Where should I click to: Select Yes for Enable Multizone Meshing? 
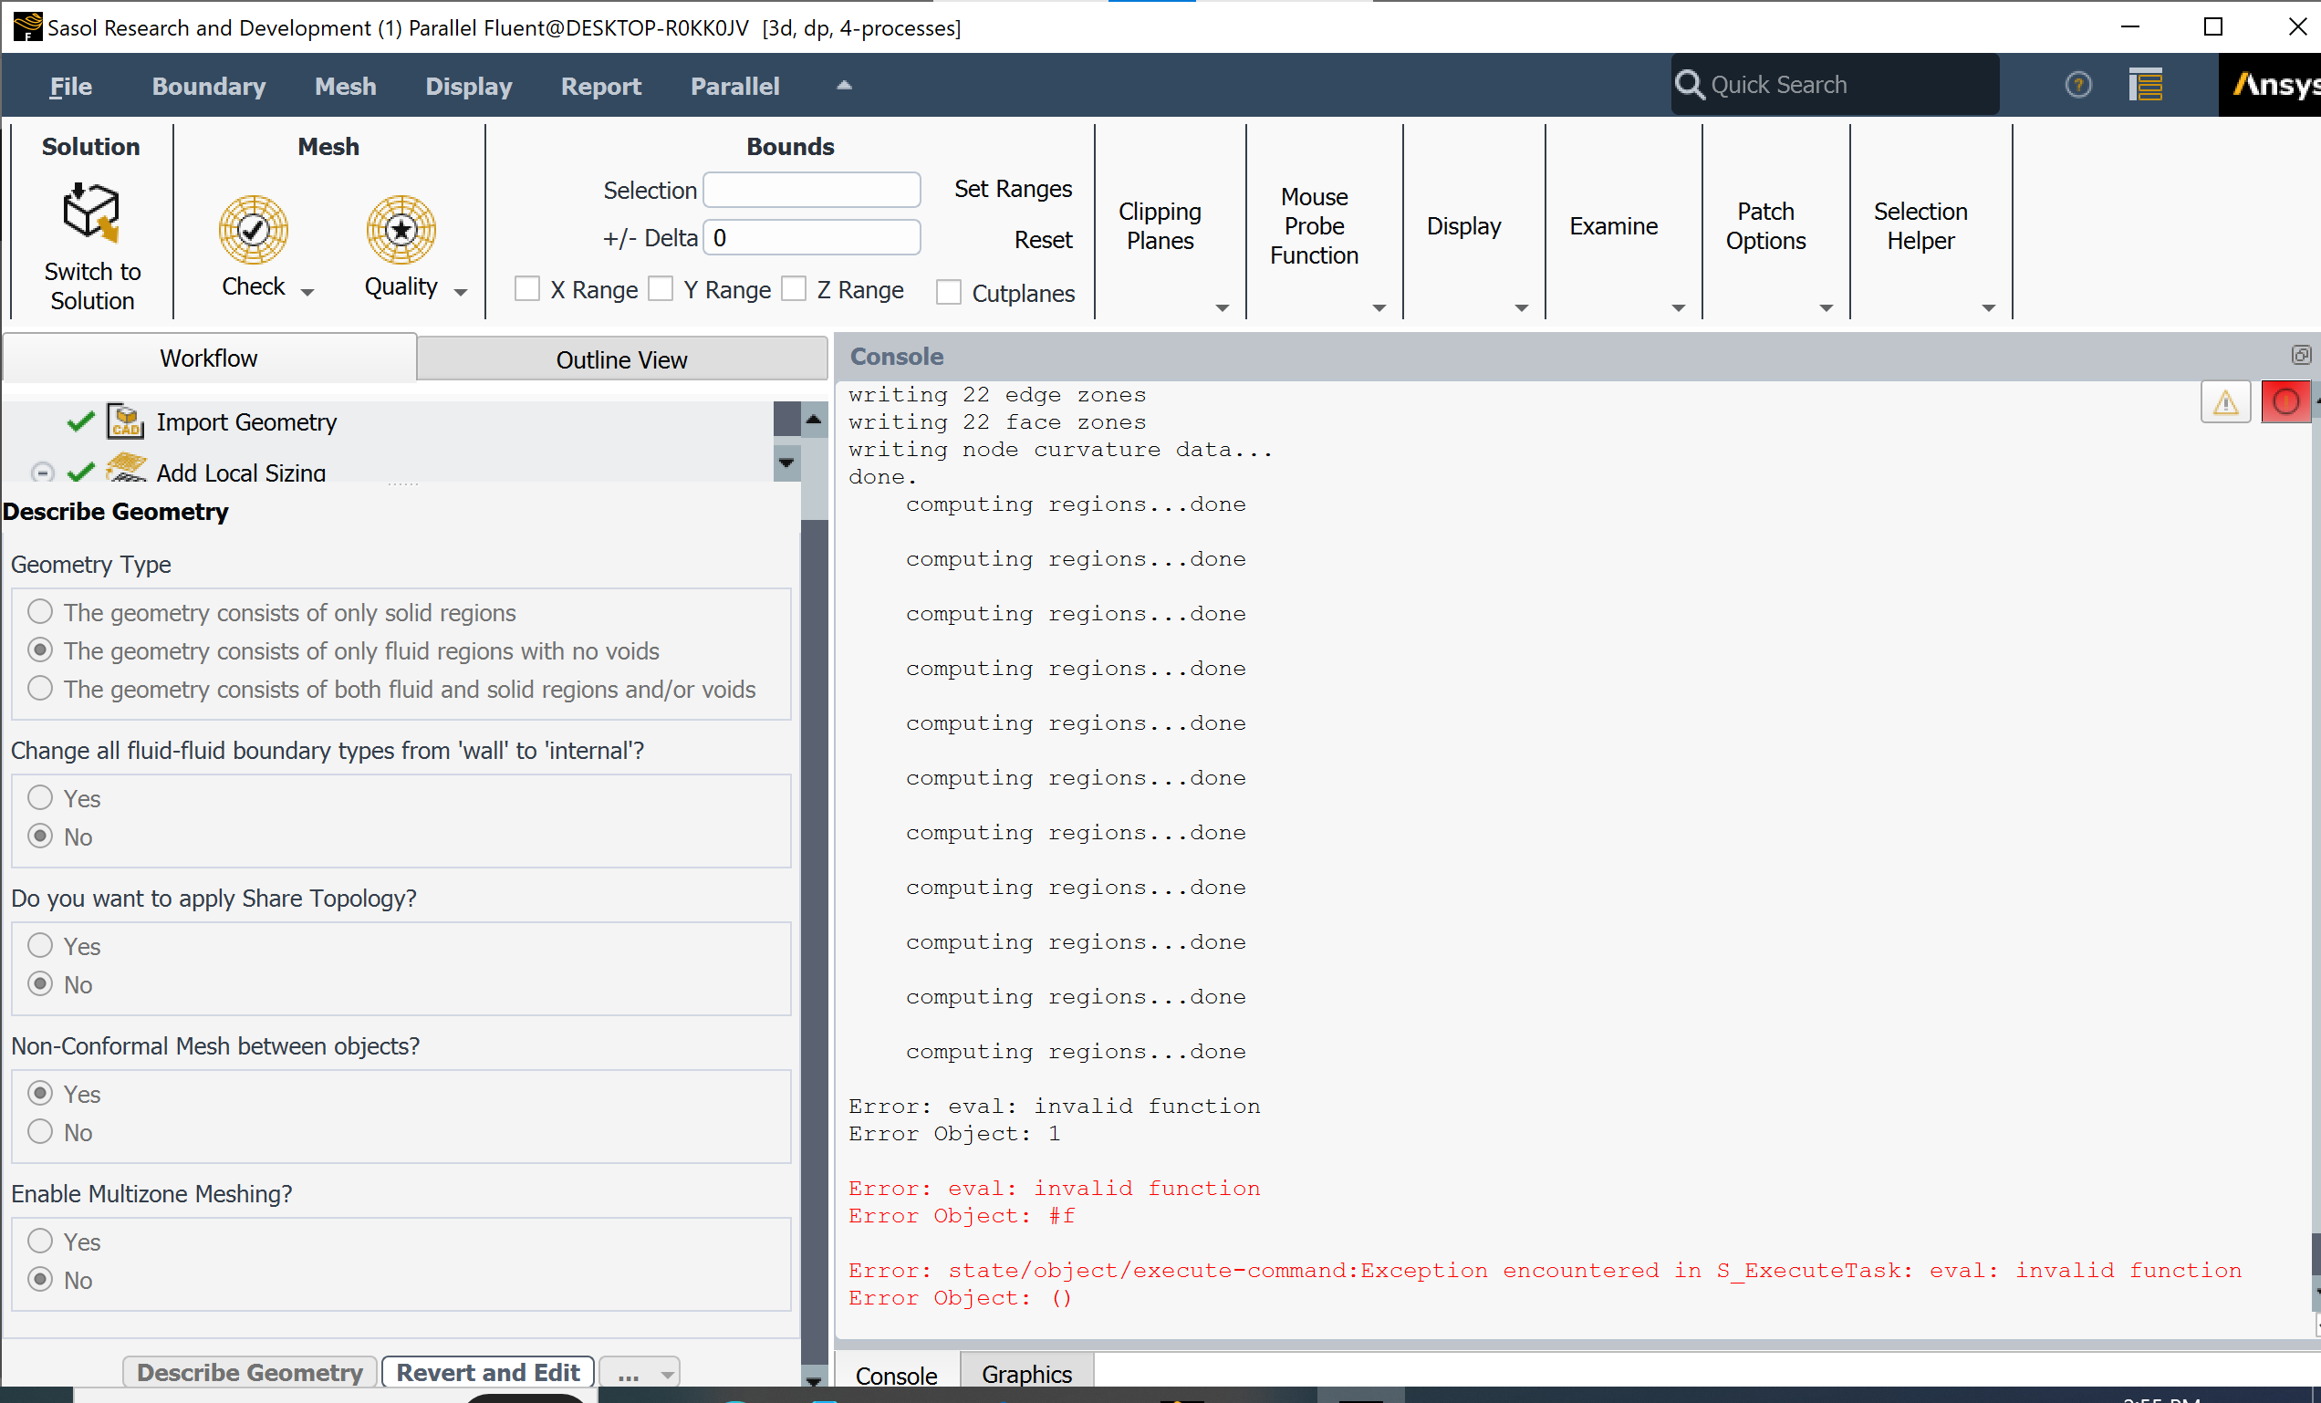[x=39, y=1241]
